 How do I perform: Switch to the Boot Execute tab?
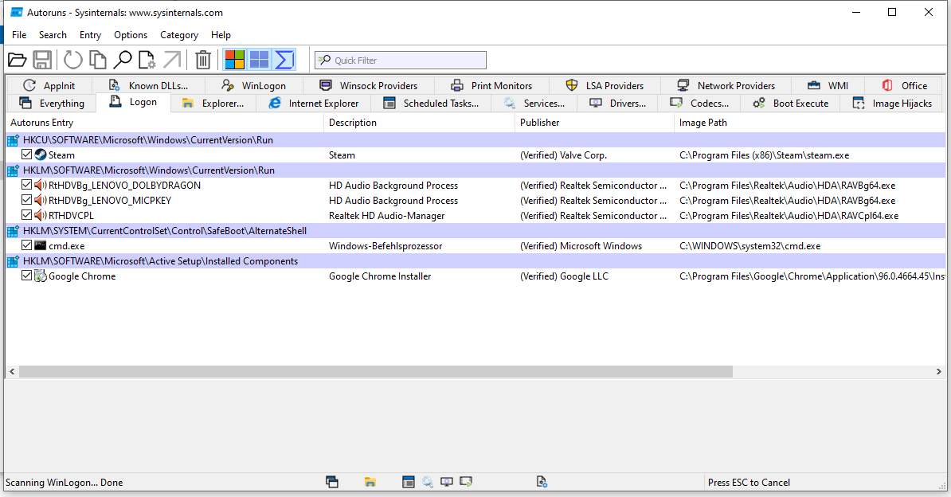[x=790, y=104]
